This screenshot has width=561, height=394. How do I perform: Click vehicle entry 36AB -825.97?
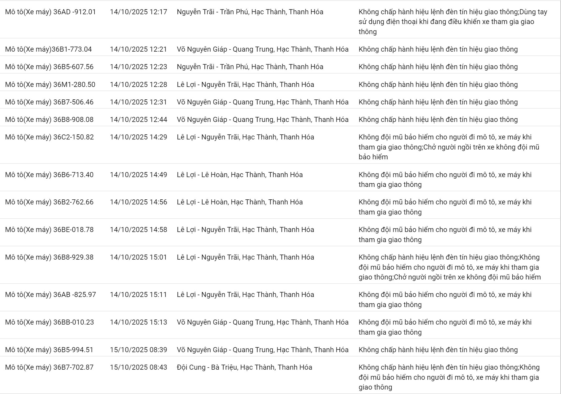(x=50, y=295)
